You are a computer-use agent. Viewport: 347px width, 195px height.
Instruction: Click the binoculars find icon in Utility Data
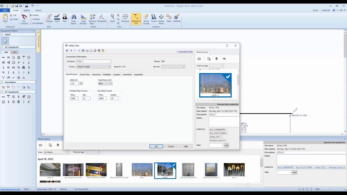(83, 51)
